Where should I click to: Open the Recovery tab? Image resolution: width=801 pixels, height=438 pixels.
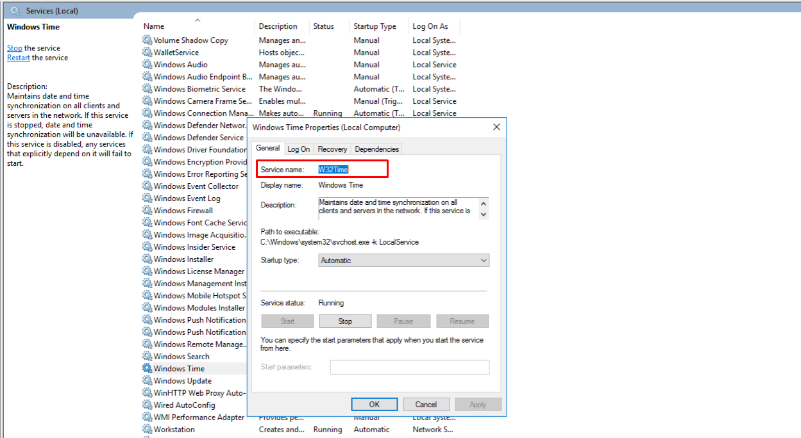coord(332,149)
